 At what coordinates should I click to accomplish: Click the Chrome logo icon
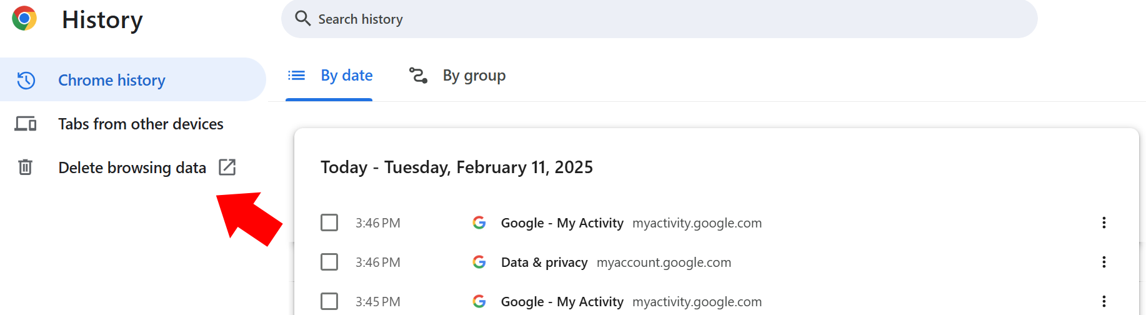click(x=24, y=18)
